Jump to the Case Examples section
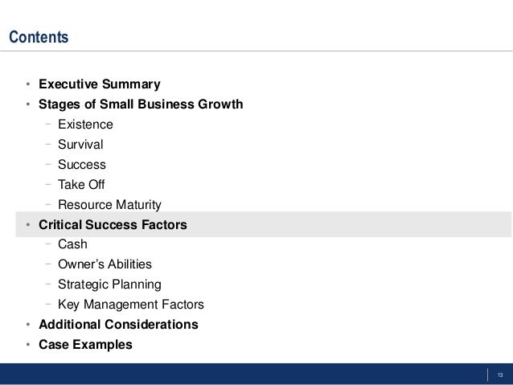Viewport: 513px width, 385px height. 87,345
